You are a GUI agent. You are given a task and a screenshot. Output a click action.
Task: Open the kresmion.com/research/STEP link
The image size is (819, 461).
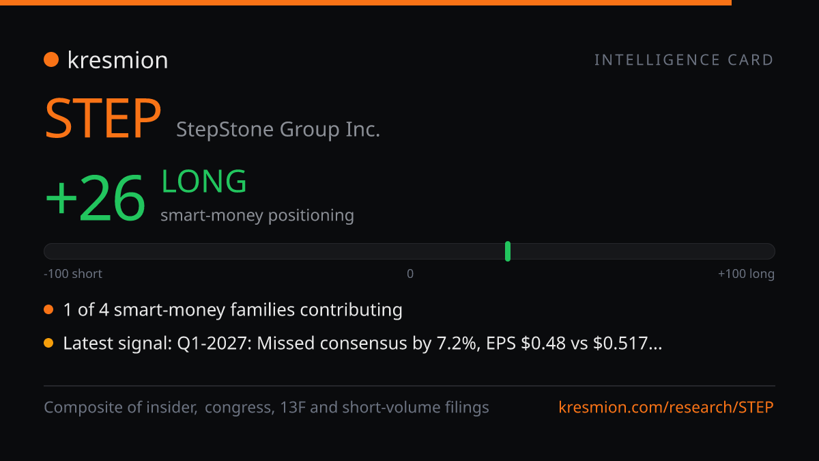666,408
